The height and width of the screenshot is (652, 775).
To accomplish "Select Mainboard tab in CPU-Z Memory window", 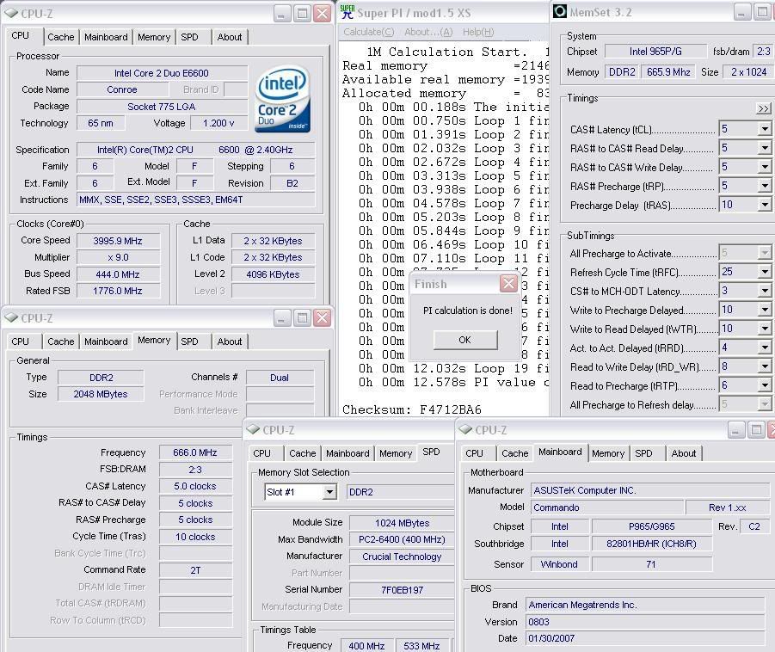I will pos(106,341).
